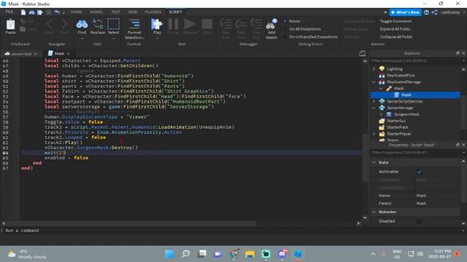Screen dimensions: 467x262
Task: Open the Play button dropdown arrow
Action: [x=157, y=39]
